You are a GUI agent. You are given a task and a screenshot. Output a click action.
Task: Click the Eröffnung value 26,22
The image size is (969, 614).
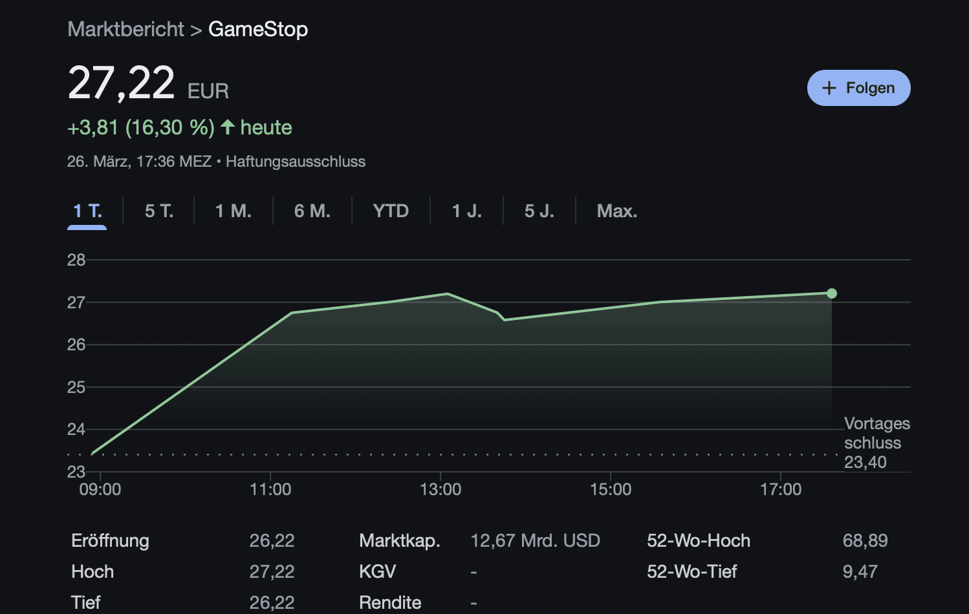pyautogui.click(x=272, y=540)
